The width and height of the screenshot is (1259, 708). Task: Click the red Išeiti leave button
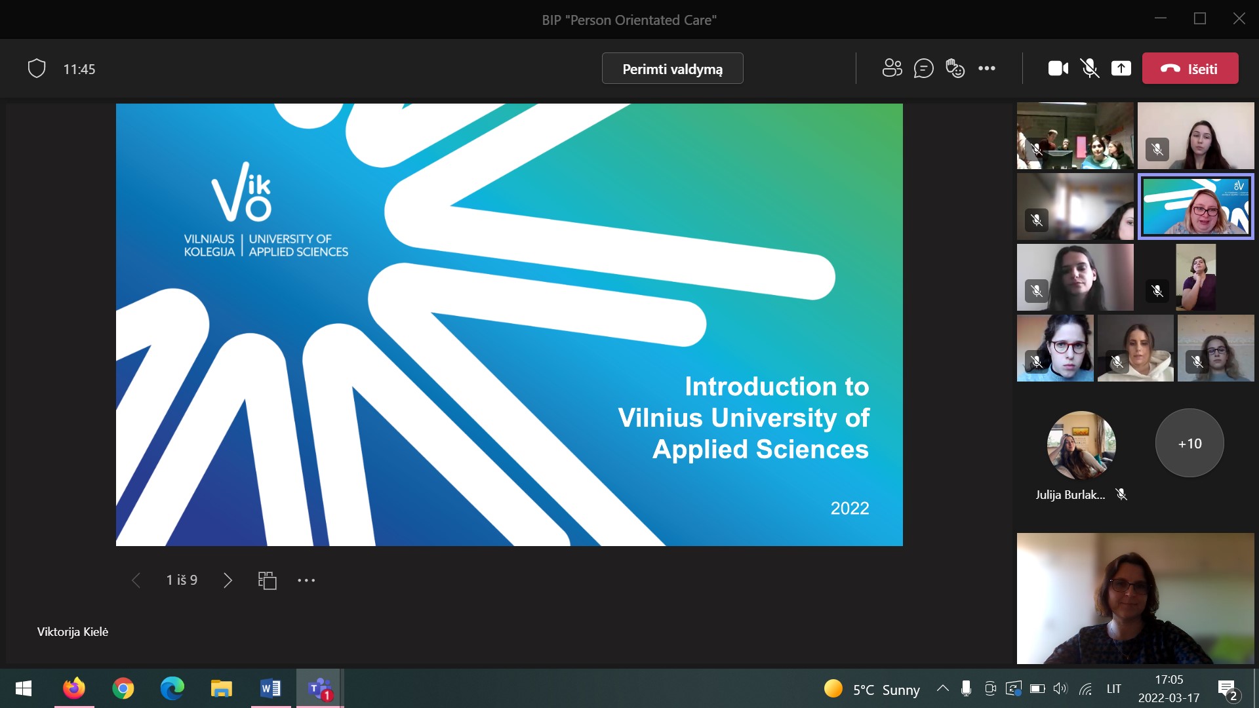(1189, 68)
